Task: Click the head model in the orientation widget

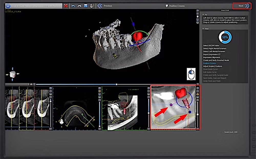Action: 13,74
